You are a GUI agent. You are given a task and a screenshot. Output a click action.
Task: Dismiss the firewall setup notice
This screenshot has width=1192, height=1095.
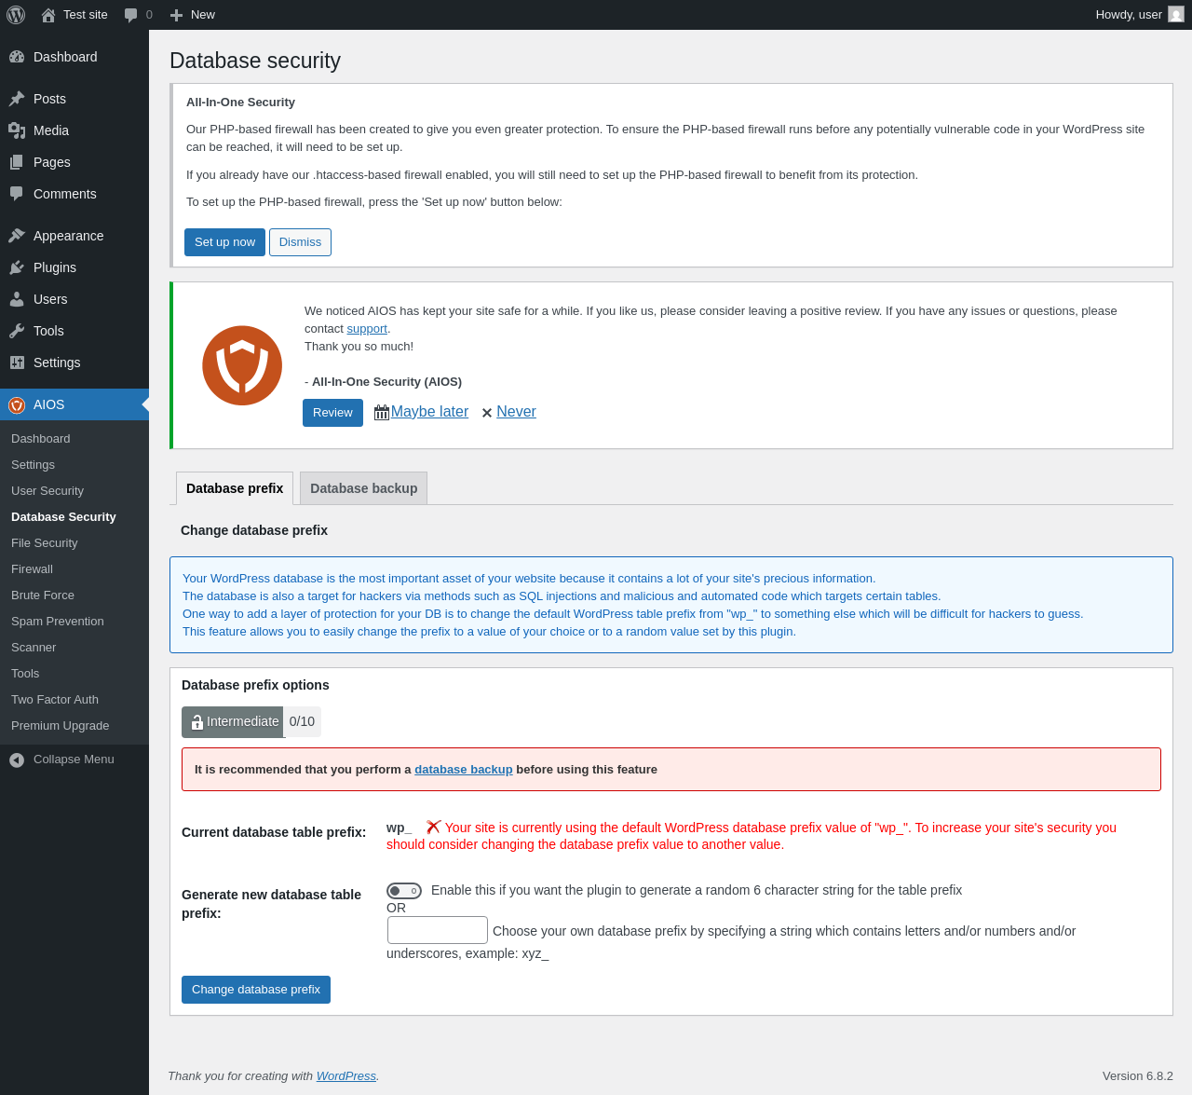point(300,242)
